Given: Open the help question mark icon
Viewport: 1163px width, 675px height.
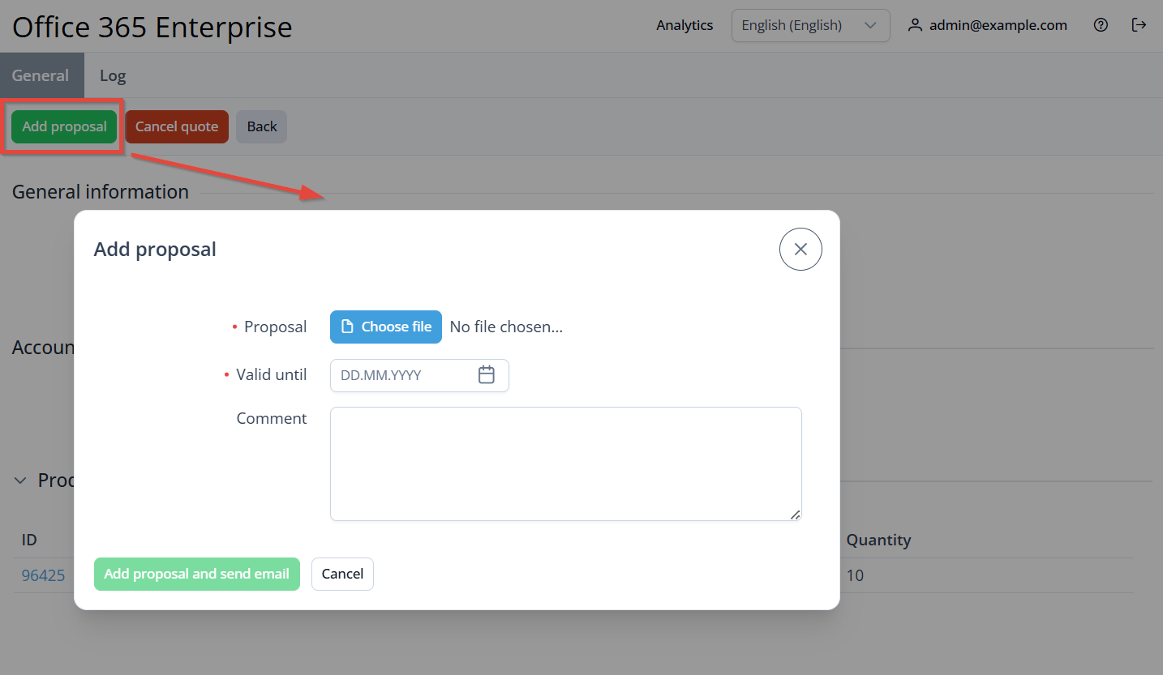Looking at the screenshot, I should point(1101,25).
